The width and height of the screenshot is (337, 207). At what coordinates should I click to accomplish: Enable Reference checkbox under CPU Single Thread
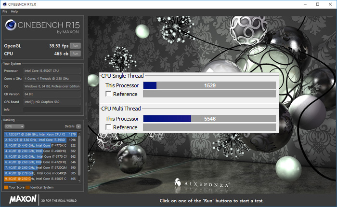point(108,94)
